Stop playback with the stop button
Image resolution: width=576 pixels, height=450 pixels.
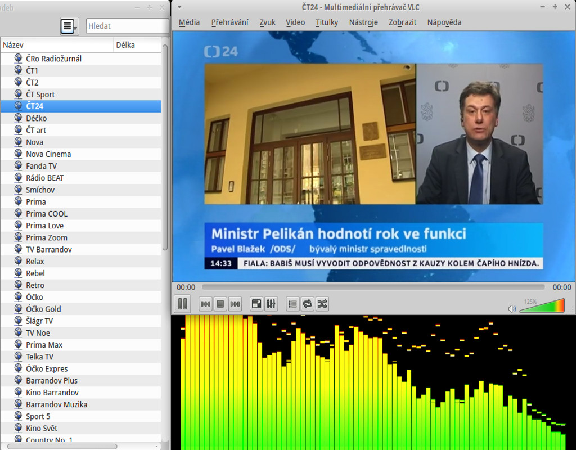coord(220,304)
